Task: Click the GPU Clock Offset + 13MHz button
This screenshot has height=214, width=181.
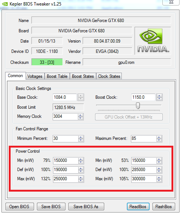Action: [x=129, y=117]
